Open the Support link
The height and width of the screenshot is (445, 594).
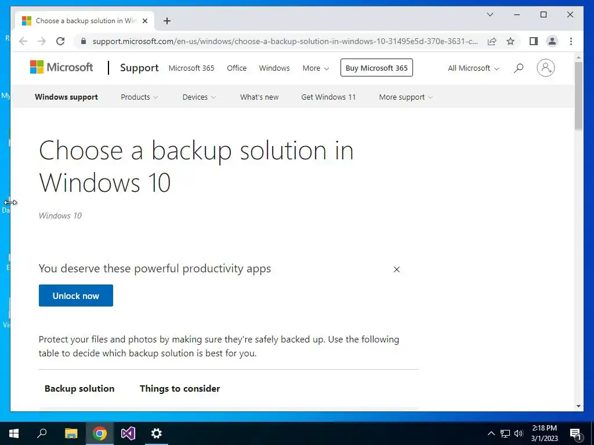pyautogui.click(x=139, y=68)
